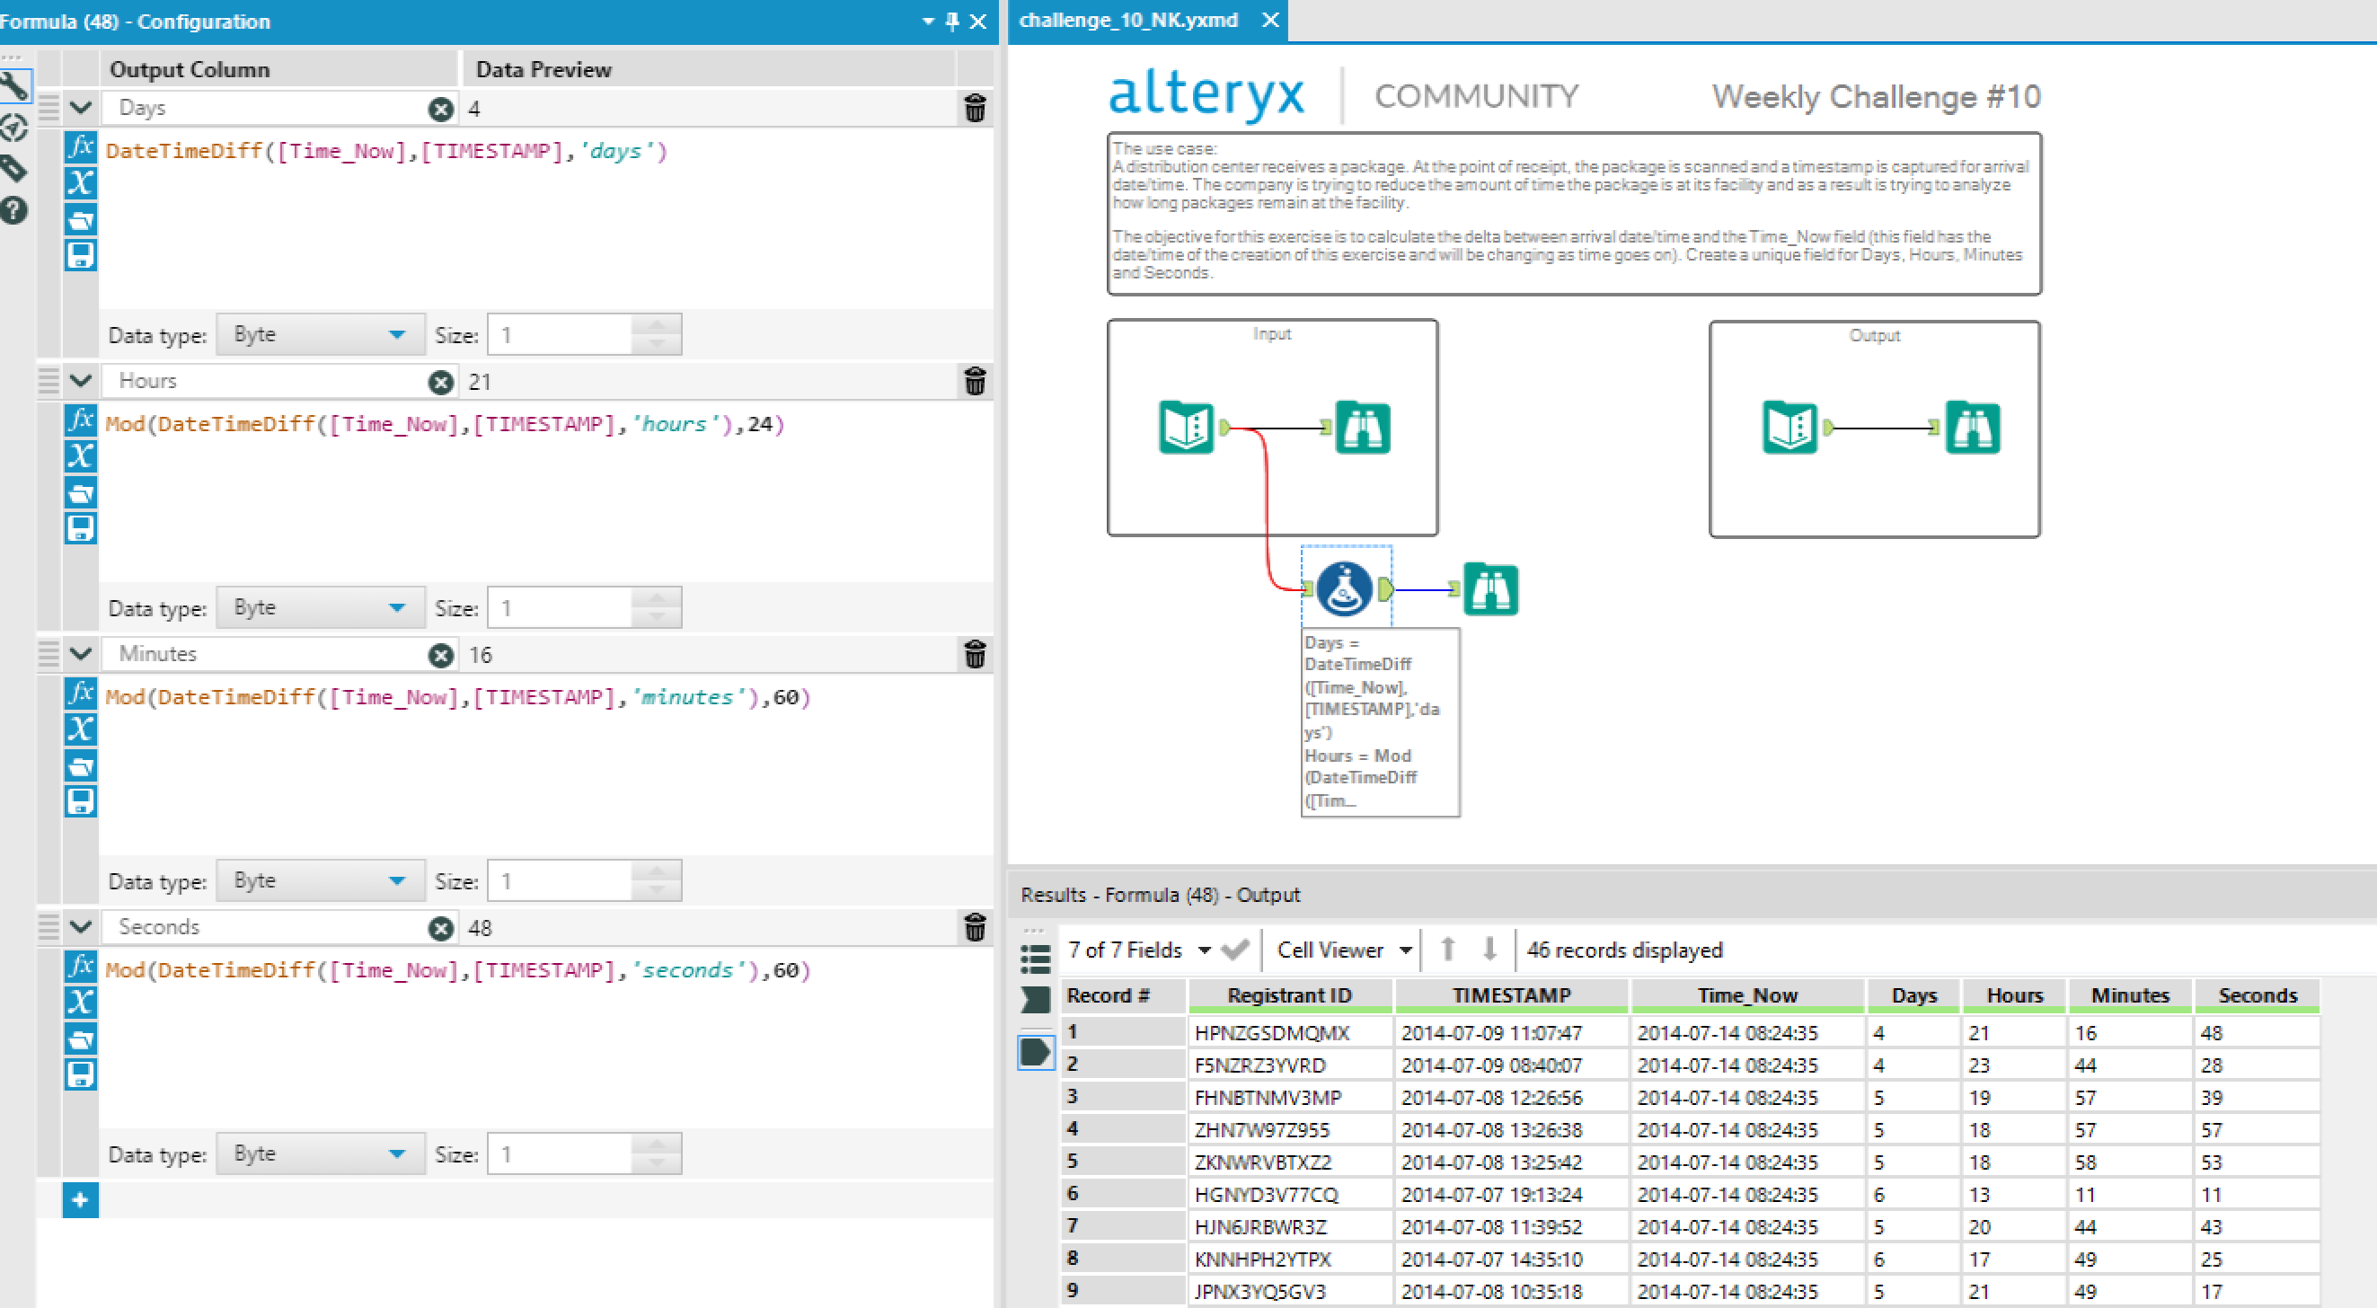Viewport: 2377px width, 1308px height.
Task: Open saved expressions folder for the Minutes expression
Action: (x=80, y=766)
